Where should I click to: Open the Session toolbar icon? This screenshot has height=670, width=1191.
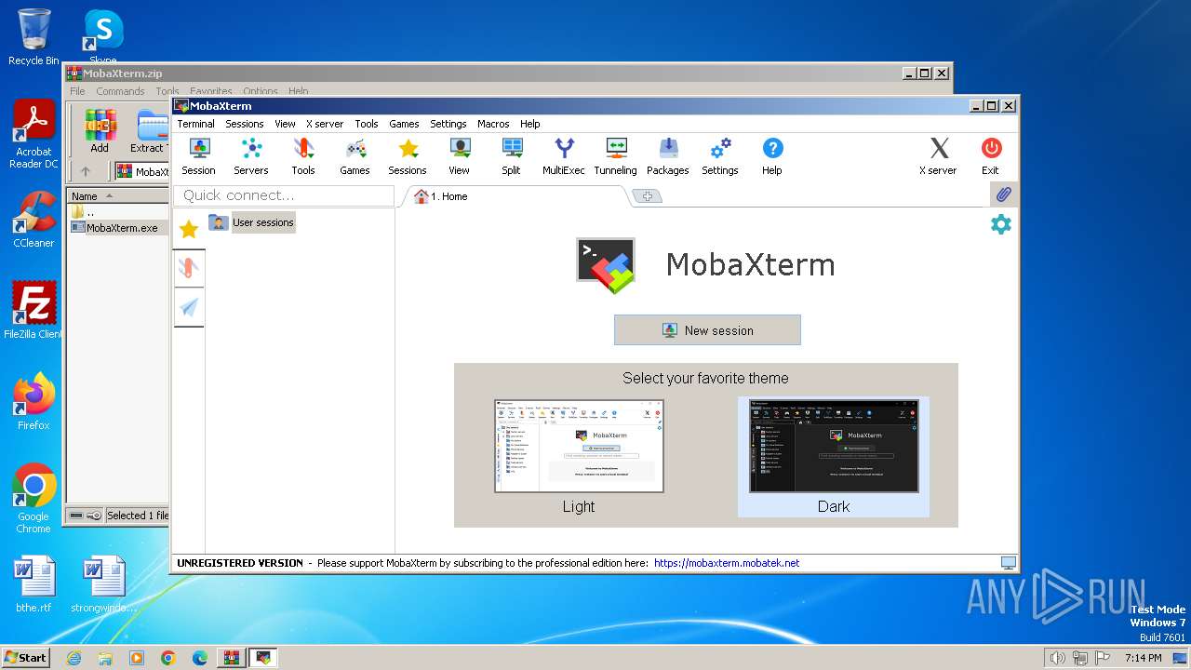(198, 155)
